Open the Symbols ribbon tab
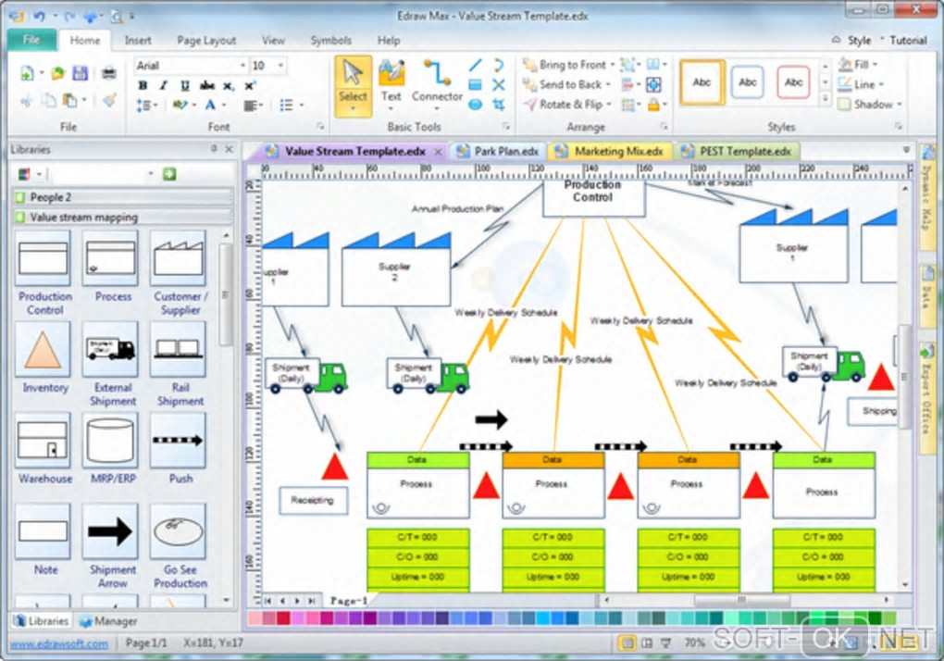The height and width of the screenshot is (661, 944). pyautogui.click(x=330, y=41)
